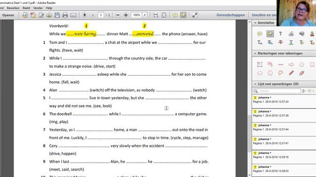
Task: Select the oval drawing tool
Action: pos(302,64)
